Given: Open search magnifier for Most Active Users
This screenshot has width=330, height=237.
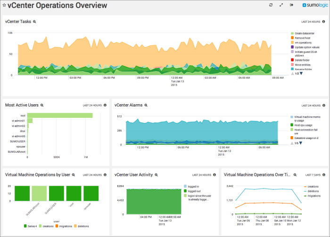Looking at the screenshot, I should 42,105.
